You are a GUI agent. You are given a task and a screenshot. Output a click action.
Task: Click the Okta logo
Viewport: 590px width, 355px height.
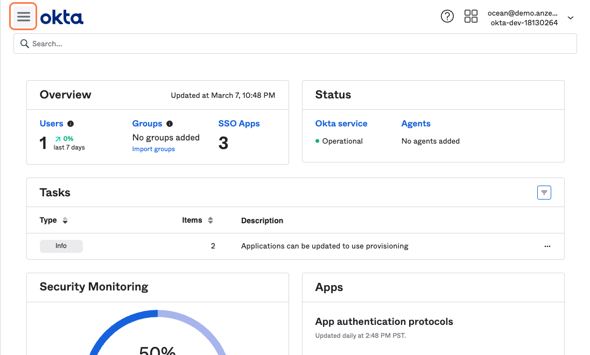62,17
